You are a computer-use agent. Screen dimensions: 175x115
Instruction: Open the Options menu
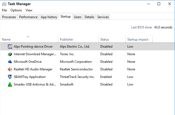coord(16,10)
